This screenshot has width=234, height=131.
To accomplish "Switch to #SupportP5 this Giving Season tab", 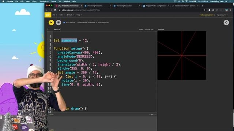I will [156, 6].
